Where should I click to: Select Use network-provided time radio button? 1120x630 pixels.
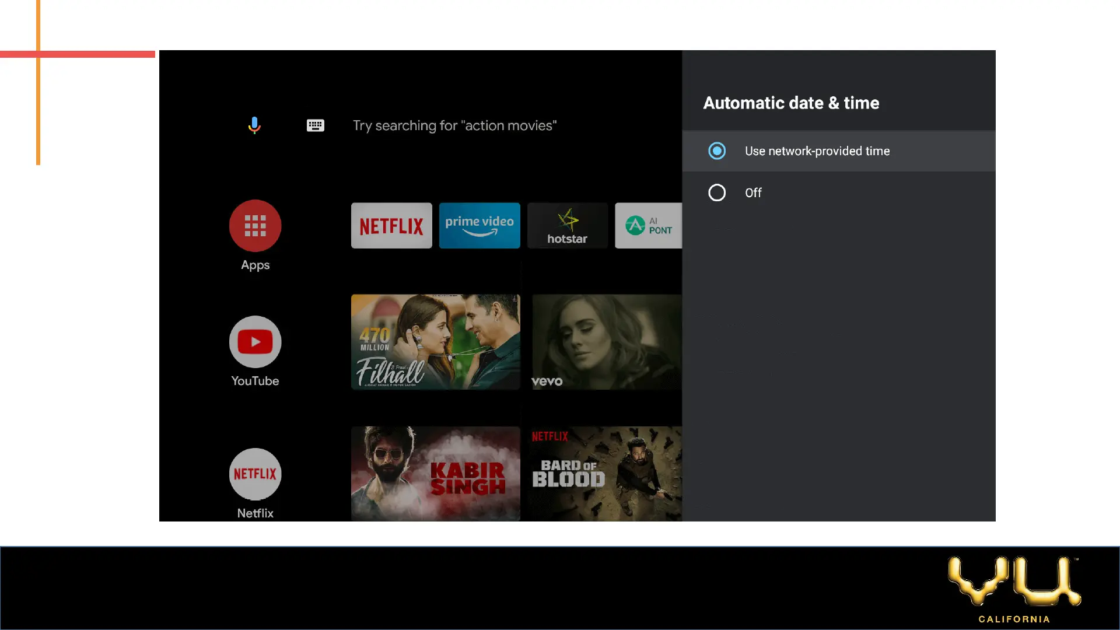[717, 151]
